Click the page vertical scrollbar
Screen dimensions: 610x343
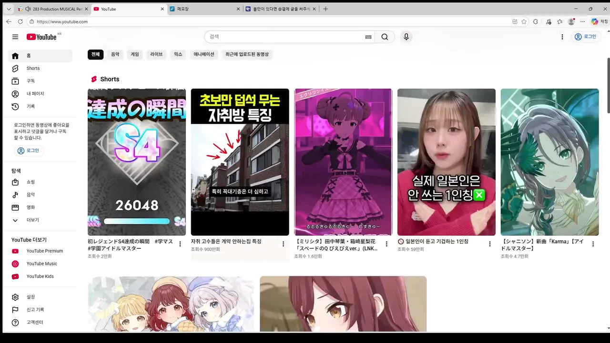point(608,86)
